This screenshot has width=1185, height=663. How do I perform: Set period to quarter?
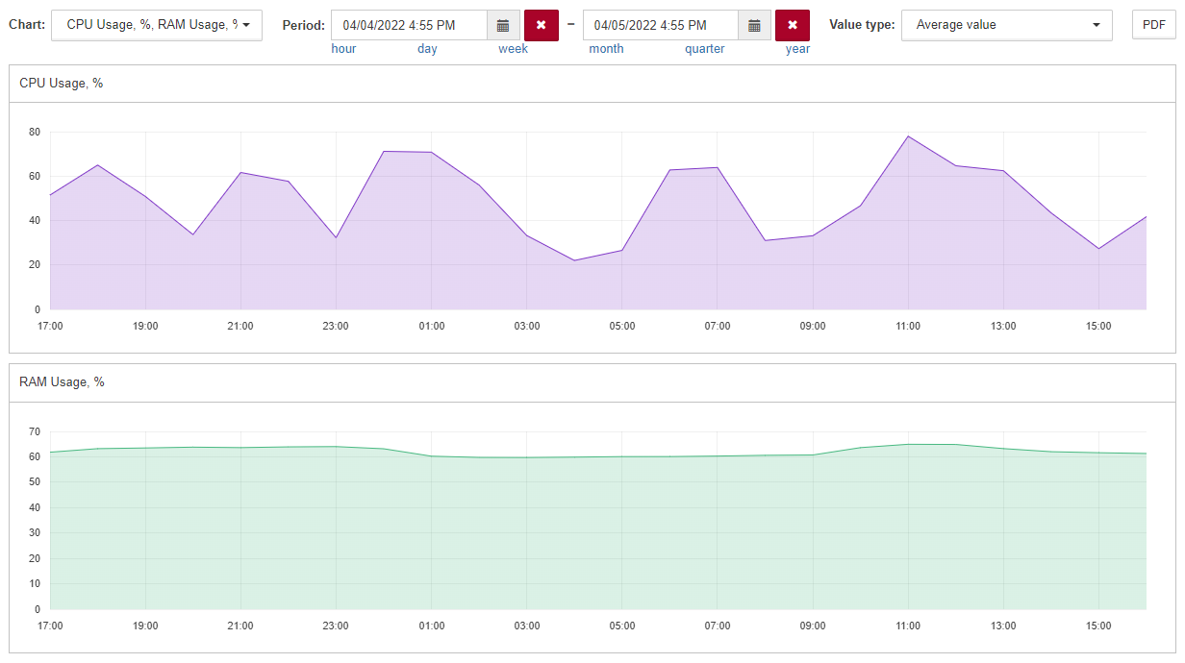705,49
